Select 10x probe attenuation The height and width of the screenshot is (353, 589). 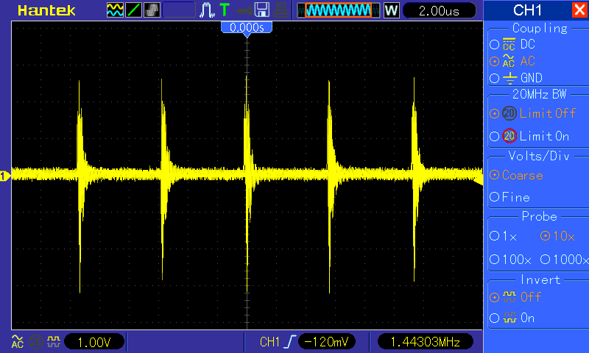557,236
